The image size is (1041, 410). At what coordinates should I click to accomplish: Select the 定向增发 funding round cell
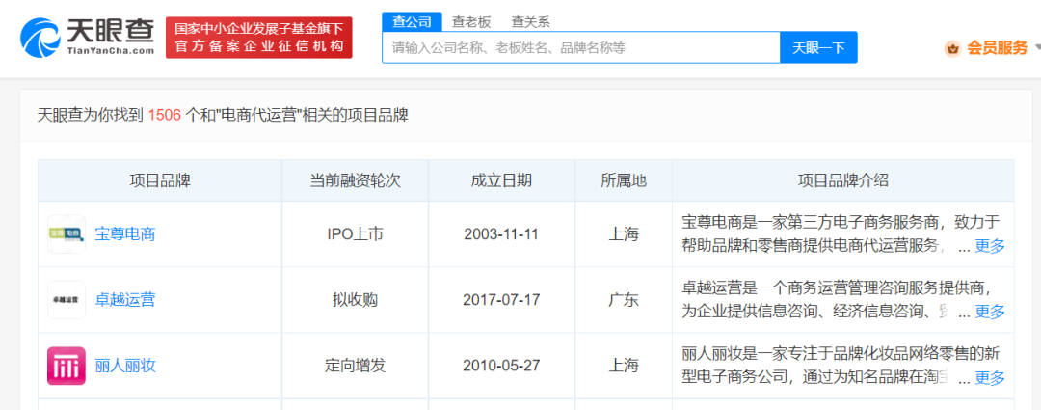pyautogui.click(x=355, y=367)
